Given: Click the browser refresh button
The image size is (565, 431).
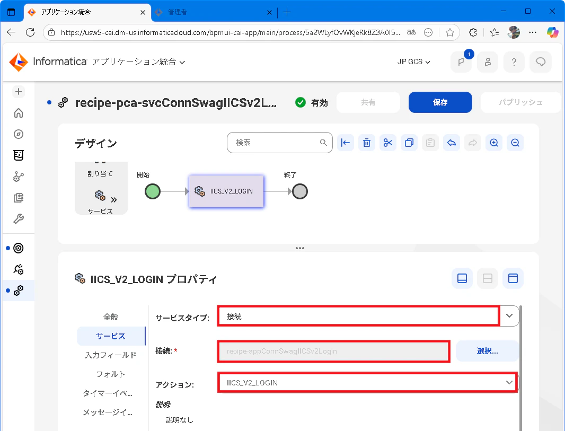Looking at the screenshot, I should (30, 32).
